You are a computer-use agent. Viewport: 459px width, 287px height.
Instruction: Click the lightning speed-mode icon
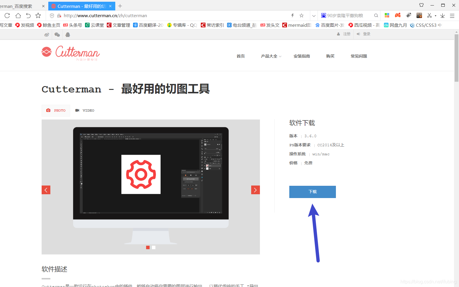[x=293, y=15]
